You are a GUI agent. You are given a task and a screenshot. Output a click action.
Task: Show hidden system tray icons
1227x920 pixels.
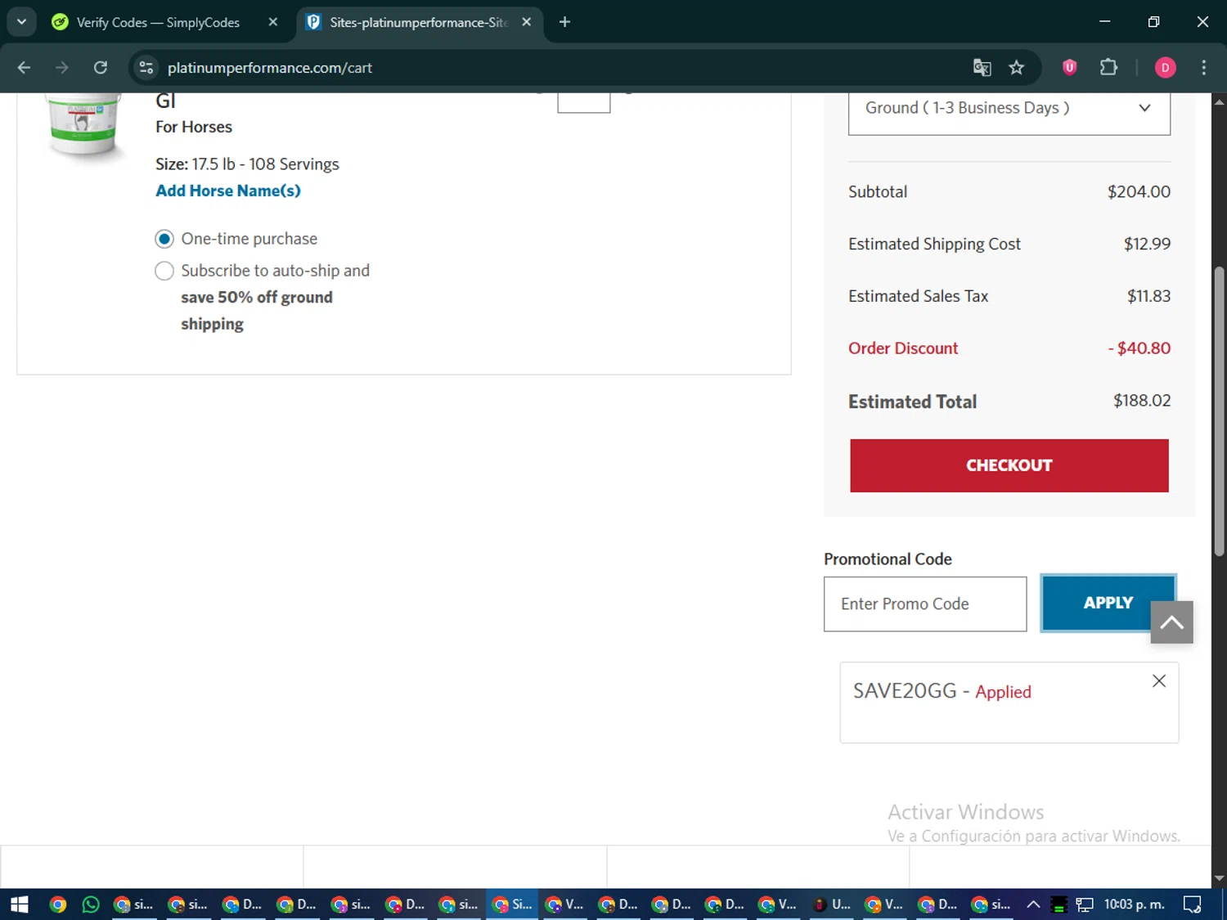pyautogui.click(x=1033, y=904)
